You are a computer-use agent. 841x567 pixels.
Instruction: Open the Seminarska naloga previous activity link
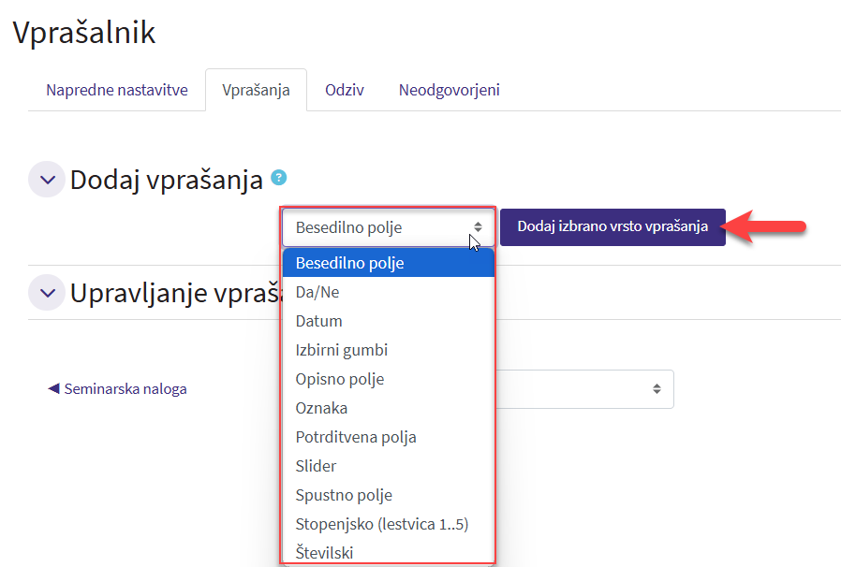117,389
